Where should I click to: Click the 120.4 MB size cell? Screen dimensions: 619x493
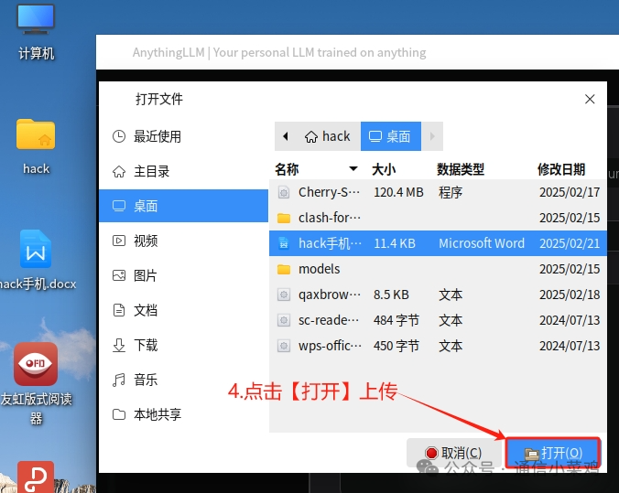pos(398,192)
